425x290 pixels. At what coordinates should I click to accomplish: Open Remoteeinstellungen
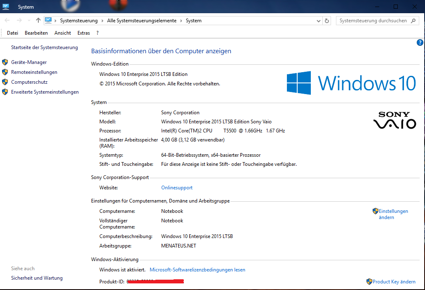point(34,72)
